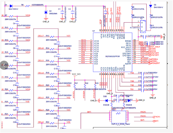This screenshot has height=133, width=173.
Task: Click the C1 capacitor symbol
Action: 62,12
